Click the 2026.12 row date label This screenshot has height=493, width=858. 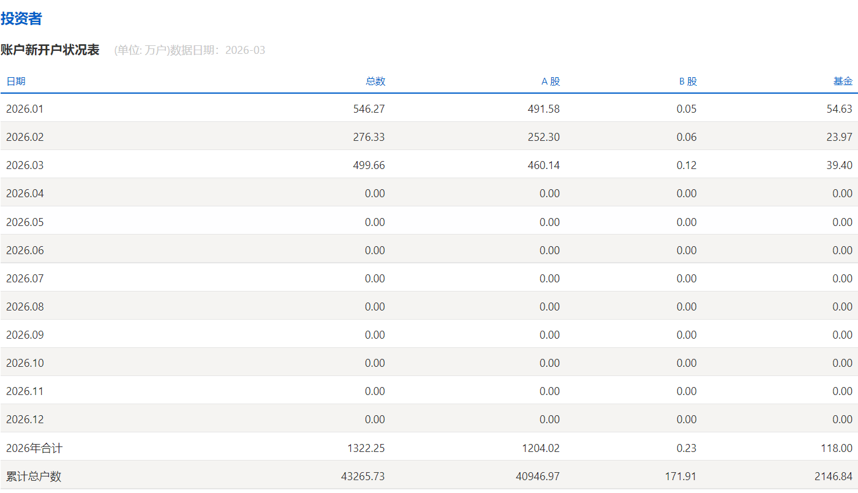click(x=25, y=419)
